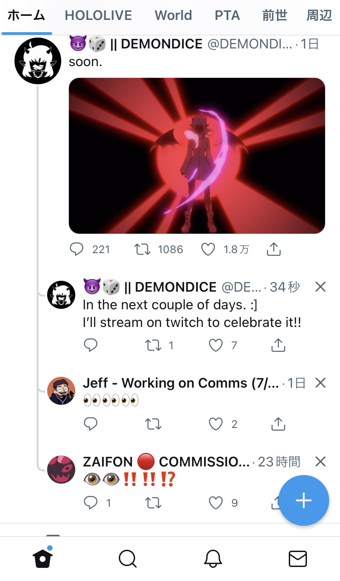Tap the blue compose tweet button
This screenshot has width=340, height=581.
pyautogui.click(x=303, y=500)
